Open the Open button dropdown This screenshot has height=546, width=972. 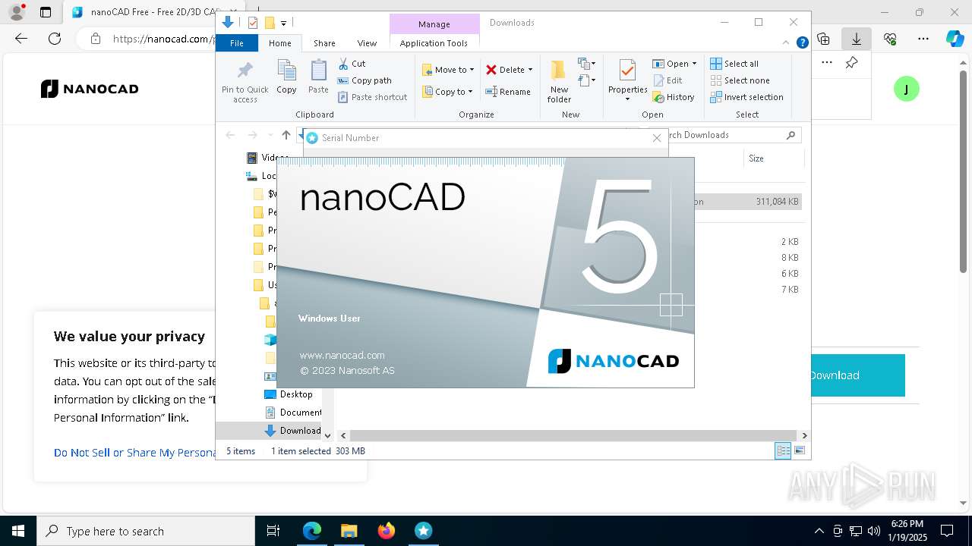694,64
